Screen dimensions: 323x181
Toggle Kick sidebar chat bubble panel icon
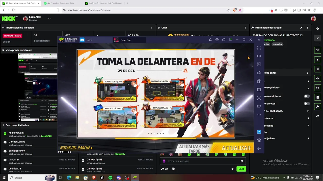pos(317,78)
